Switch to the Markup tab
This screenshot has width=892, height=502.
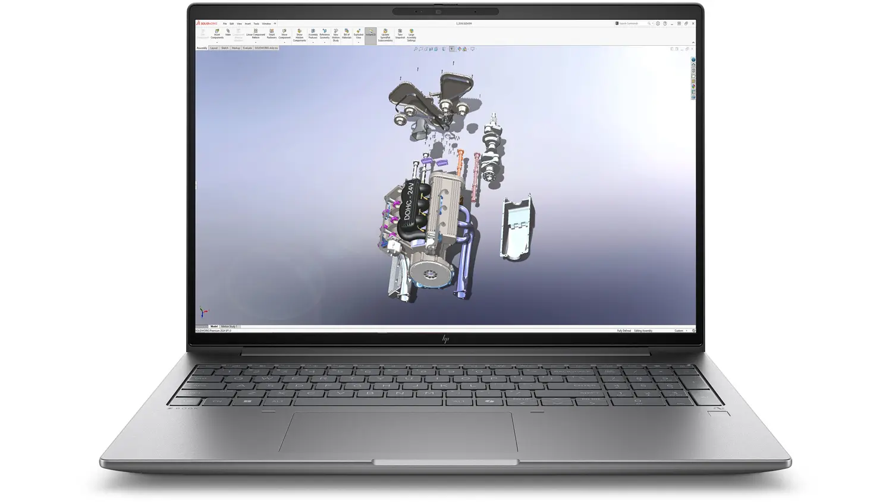click(236, 48)
